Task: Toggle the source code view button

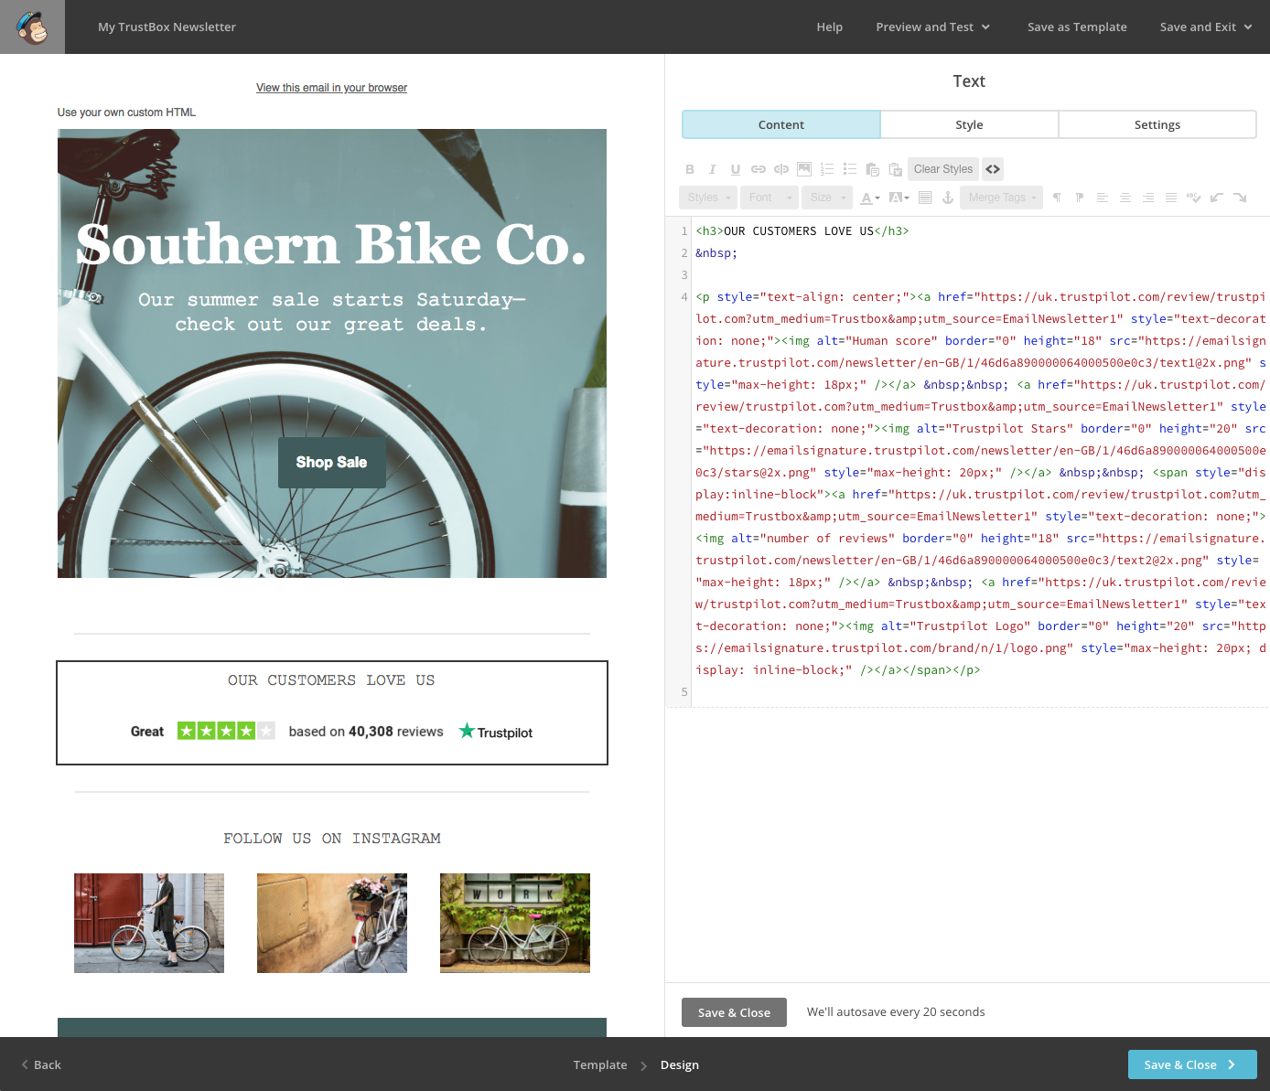Action: pos(993,169)
